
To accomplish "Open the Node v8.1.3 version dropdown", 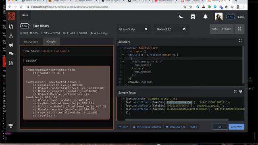I will pos(171,29).
